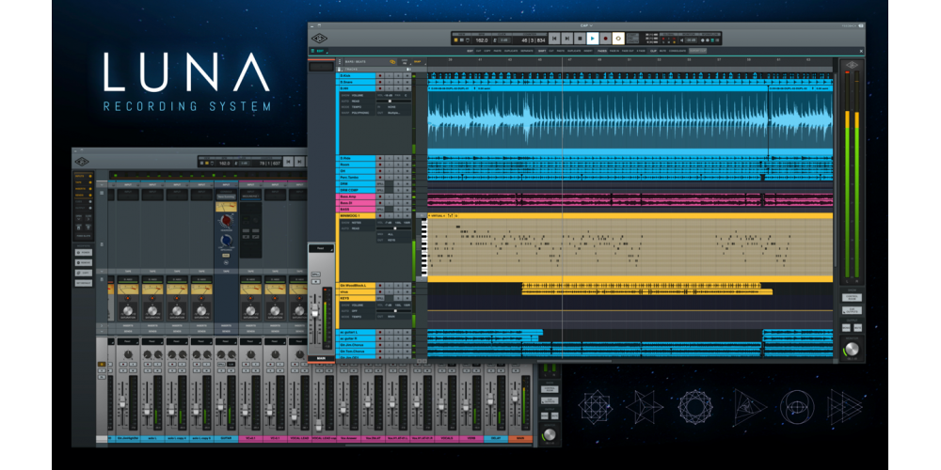Click the rightmost workflow icon in transport
This screenshot has width=941, height=470.
717,40
